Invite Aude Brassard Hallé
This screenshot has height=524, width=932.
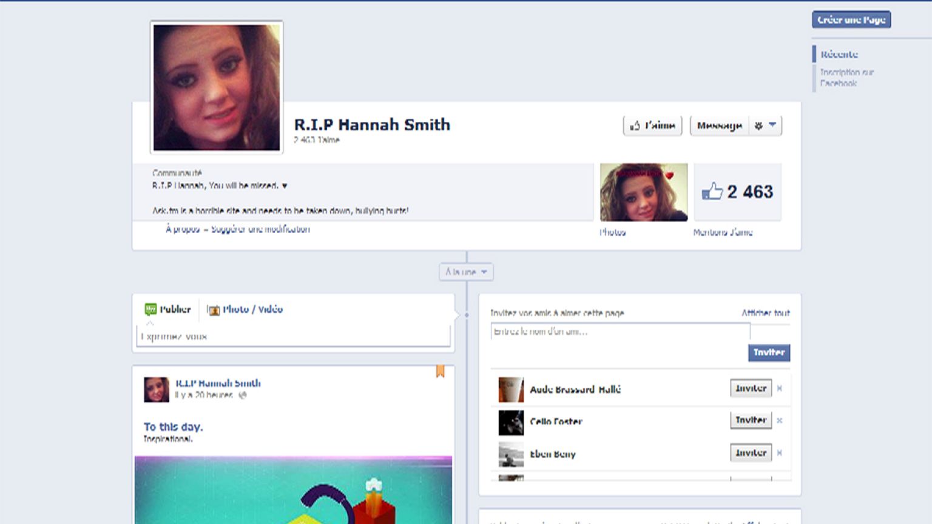click(x=751, y=388)
